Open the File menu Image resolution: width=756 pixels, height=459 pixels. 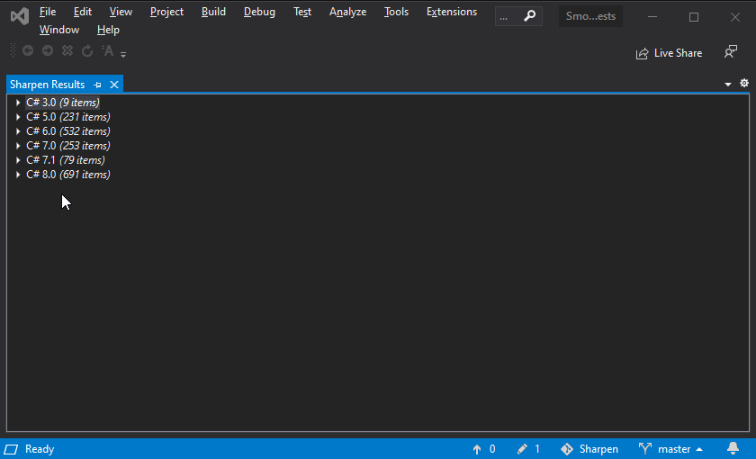(48, 12)
